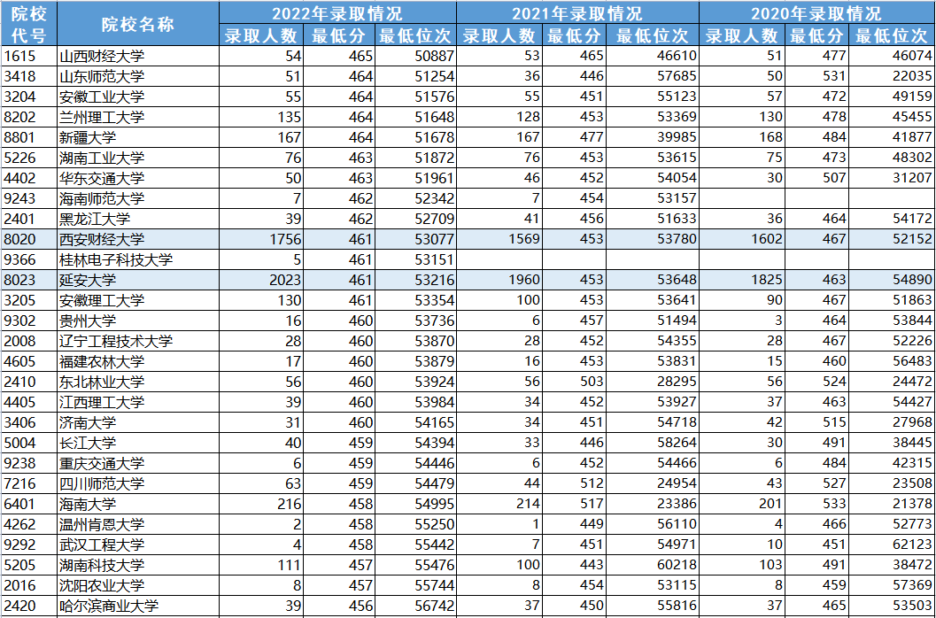Click 辽宁工程技术大学 cell
The width and height of the screenshot is (936, 618).
coord(138,341)
